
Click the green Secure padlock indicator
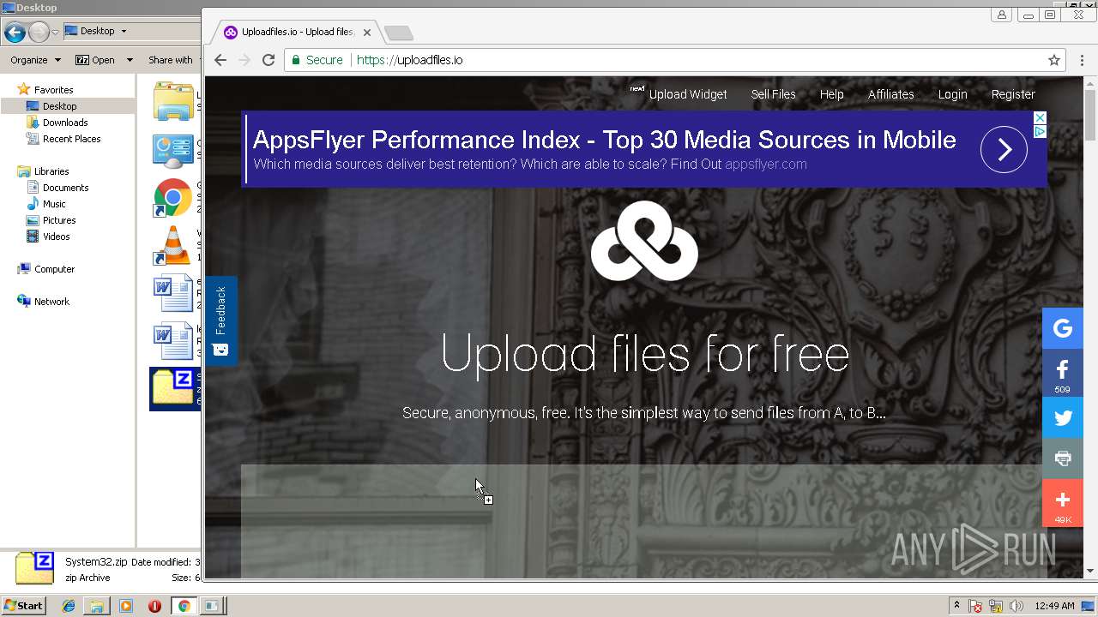coord(317,60)
